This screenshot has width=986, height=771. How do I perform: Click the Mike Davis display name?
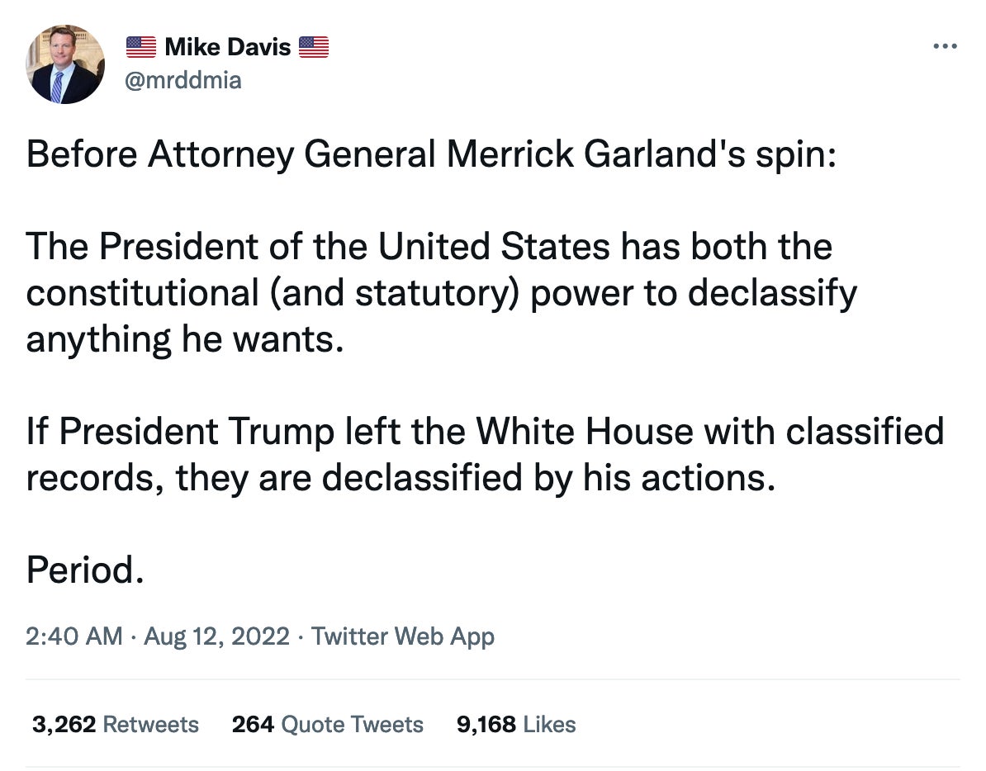pyautogui.click(x=227, y=46)
